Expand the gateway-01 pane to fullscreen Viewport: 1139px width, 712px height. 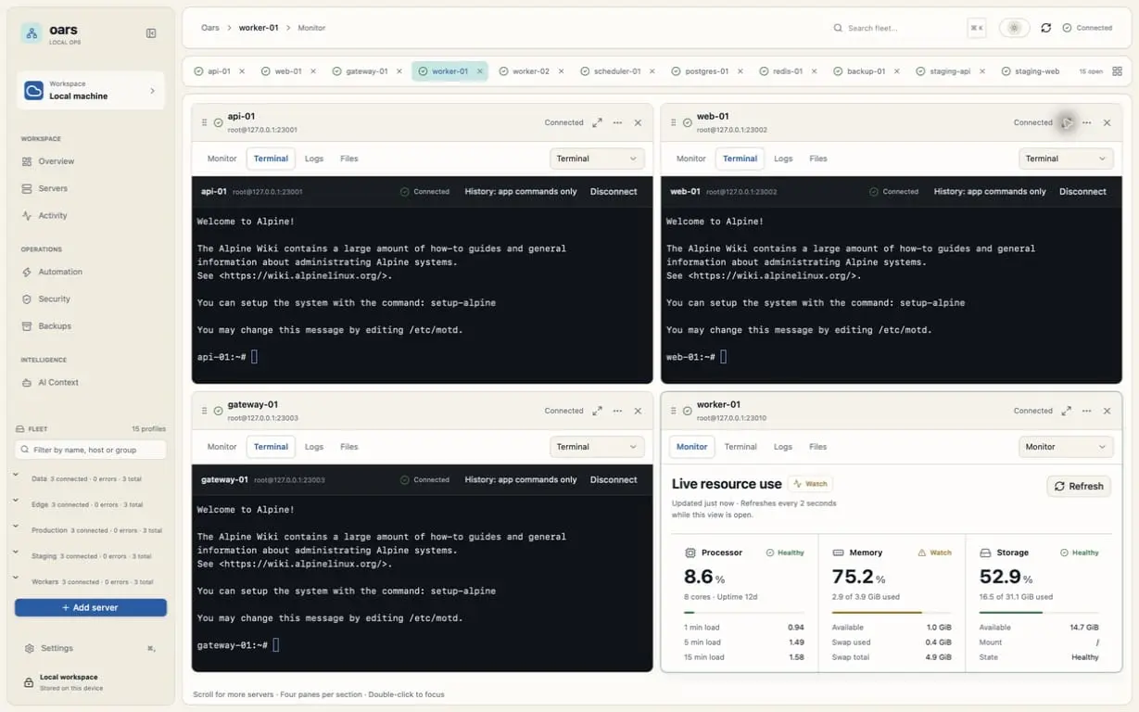[x=597, y=411]
